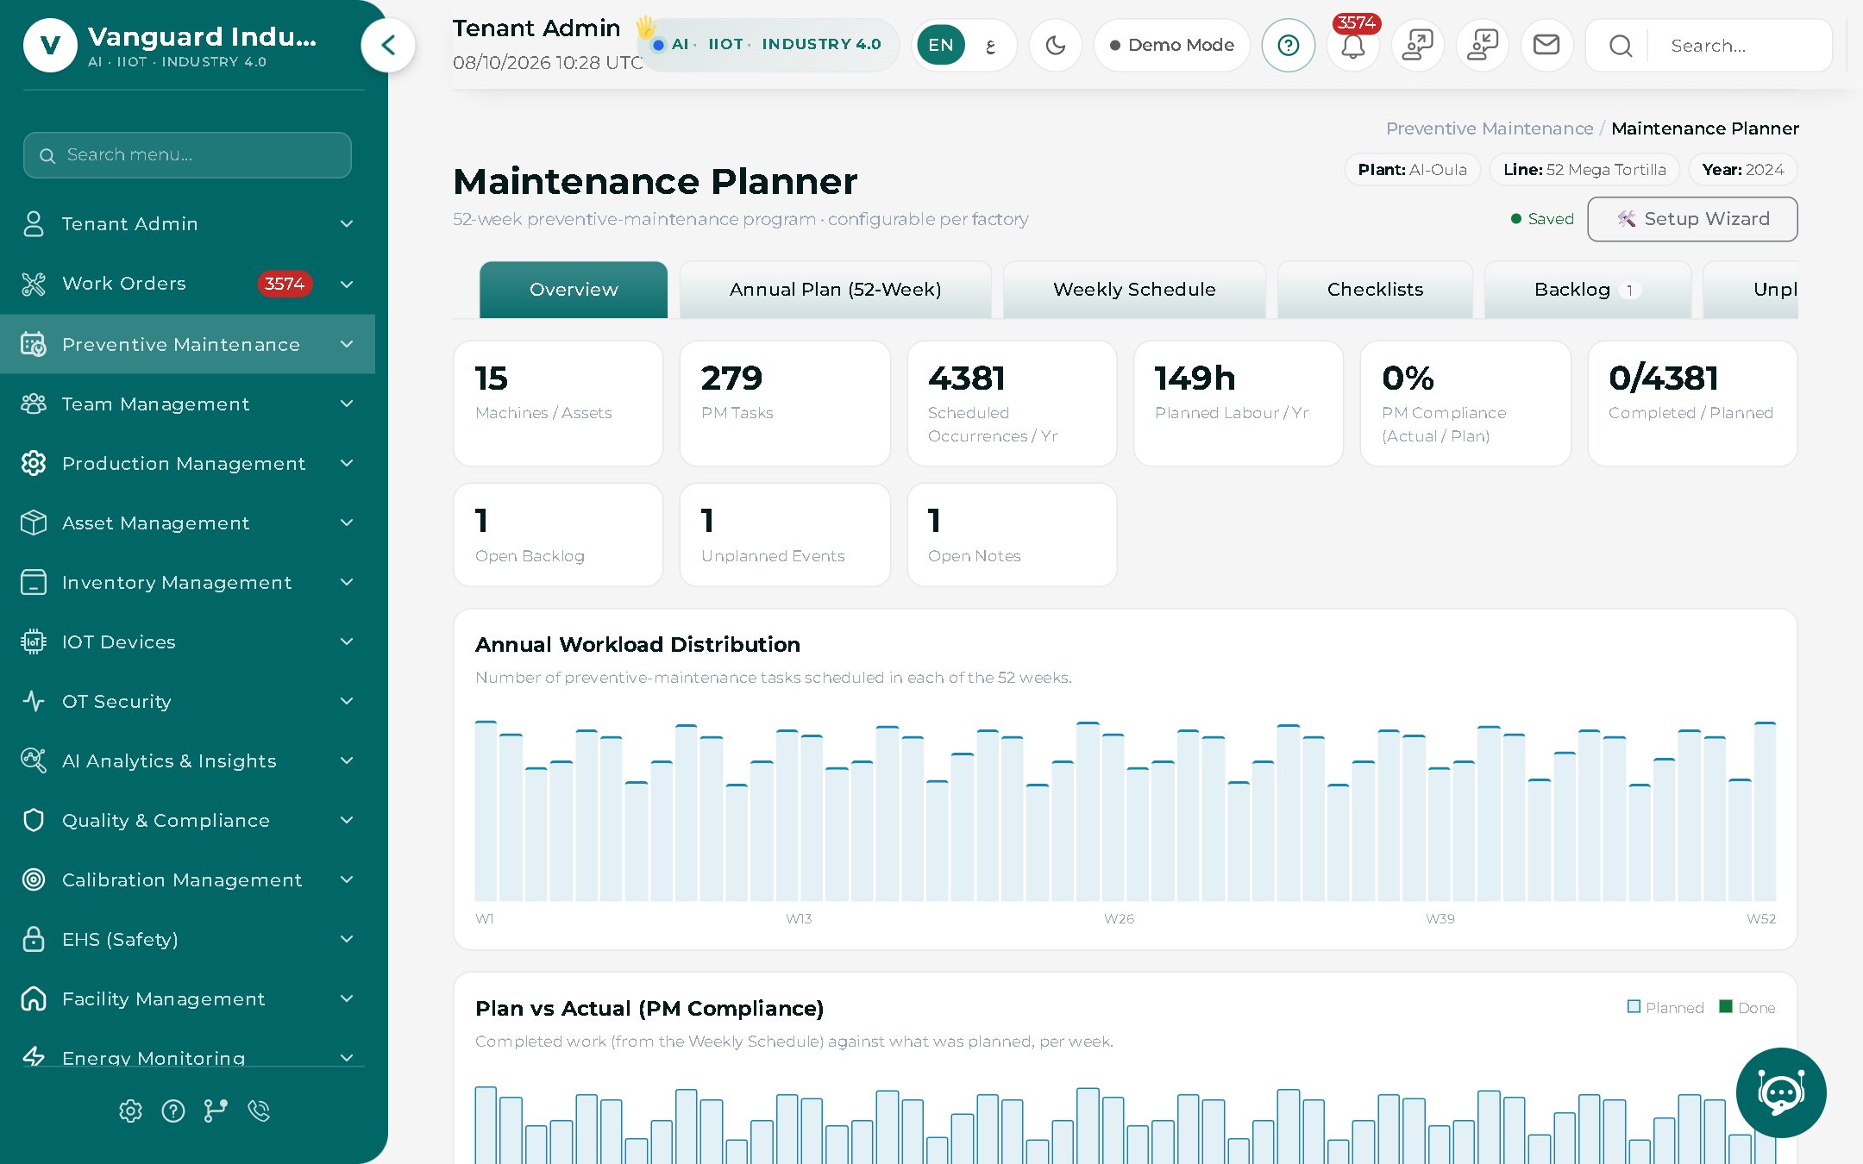1863x1164 pixels.
Task: Expand Inventory Management chevron
Action: [347, 582]
